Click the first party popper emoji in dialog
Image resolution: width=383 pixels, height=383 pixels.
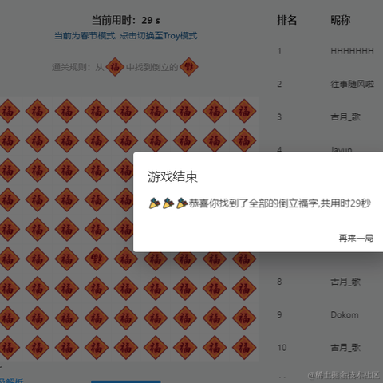tap(155, 203)
